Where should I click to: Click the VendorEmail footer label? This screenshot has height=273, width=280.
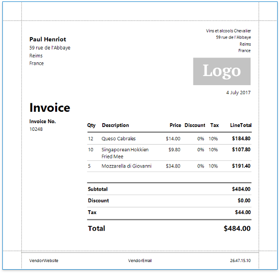click(x=140, y=261)
